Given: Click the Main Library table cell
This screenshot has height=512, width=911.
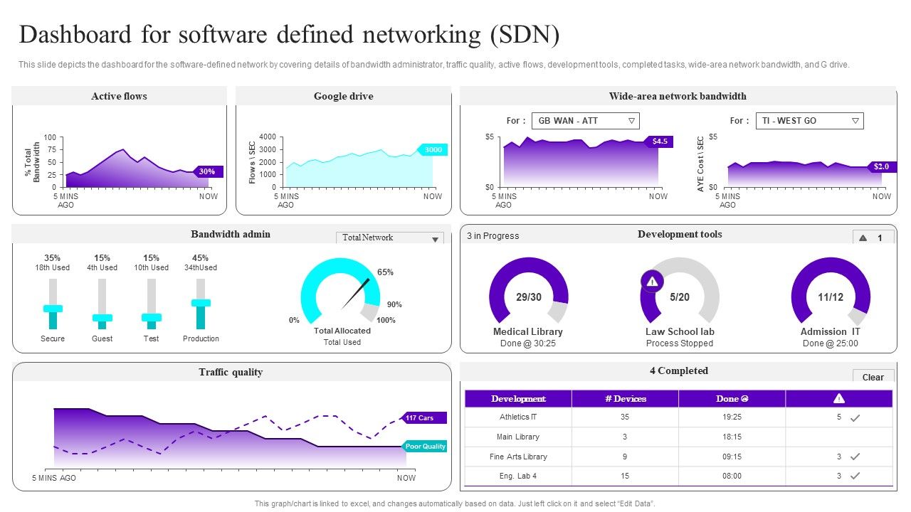Looking at the screenshot, I should tap(518, 437).
